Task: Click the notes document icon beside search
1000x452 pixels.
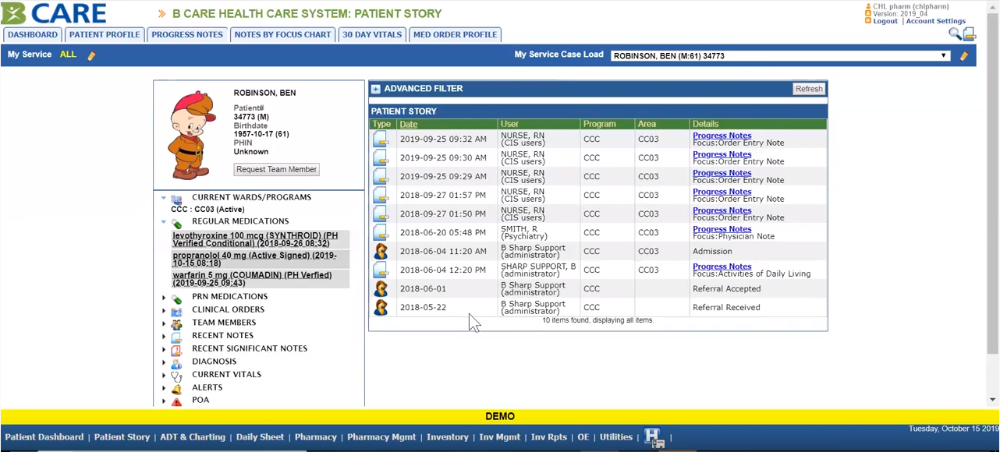Action: point(970,34)
